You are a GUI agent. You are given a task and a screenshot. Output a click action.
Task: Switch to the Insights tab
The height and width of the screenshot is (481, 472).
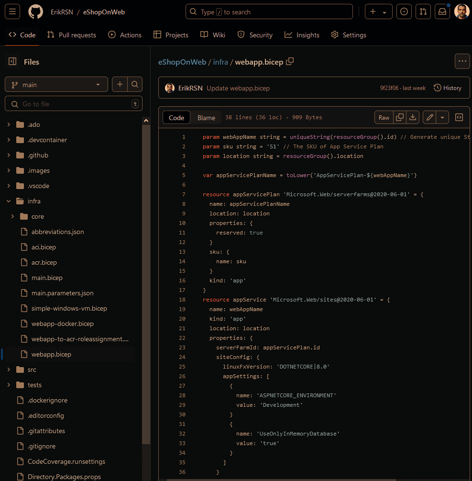click(302, 35)
